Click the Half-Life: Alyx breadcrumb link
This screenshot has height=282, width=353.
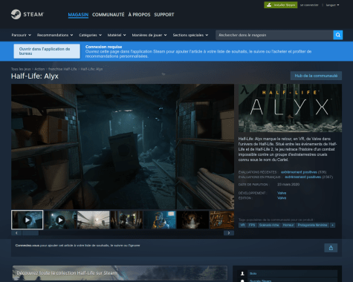coord(91,69)
